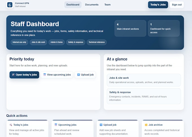Screen dimensions: 192x137
Task: Click 'Plan ahead and review scheduled work' text
Action: (x=67, y=132)
